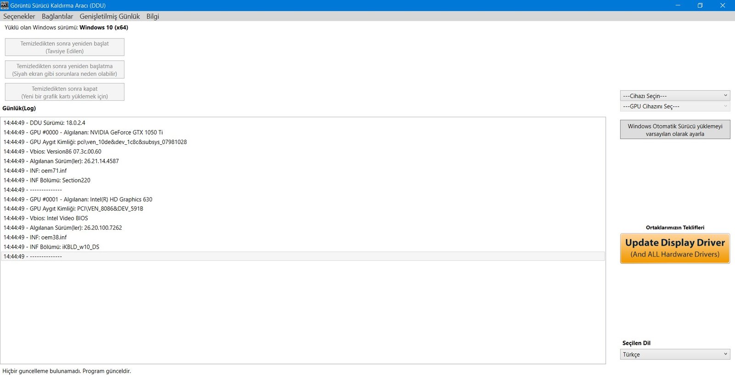Image resolution: width=735 pixels, height=381 pixels.
Task: Open the Genişletilmiş Günlük menu
Action: [x=110, y=17]
